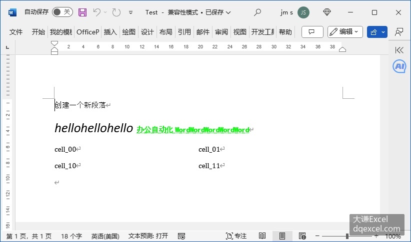
Task: Click the green underlined 办公自动化 Word text
Action: coord(192,130)
